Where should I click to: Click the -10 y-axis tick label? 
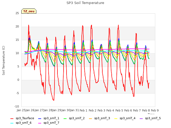17,107
